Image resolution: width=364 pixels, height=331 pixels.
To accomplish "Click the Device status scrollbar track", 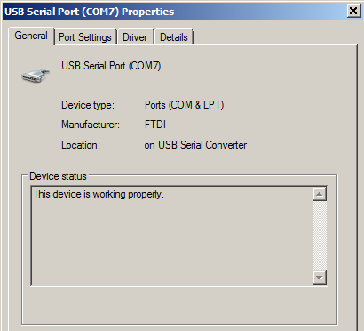I will point(320,236).
